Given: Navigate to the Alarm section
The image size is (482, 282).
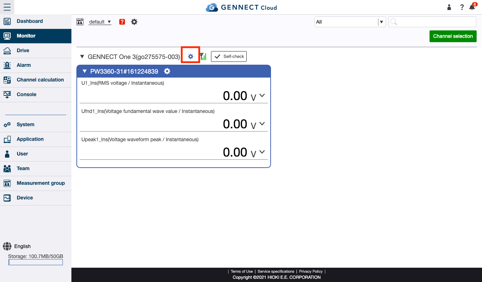Looking at the screenshot, I should pos(23,65).
